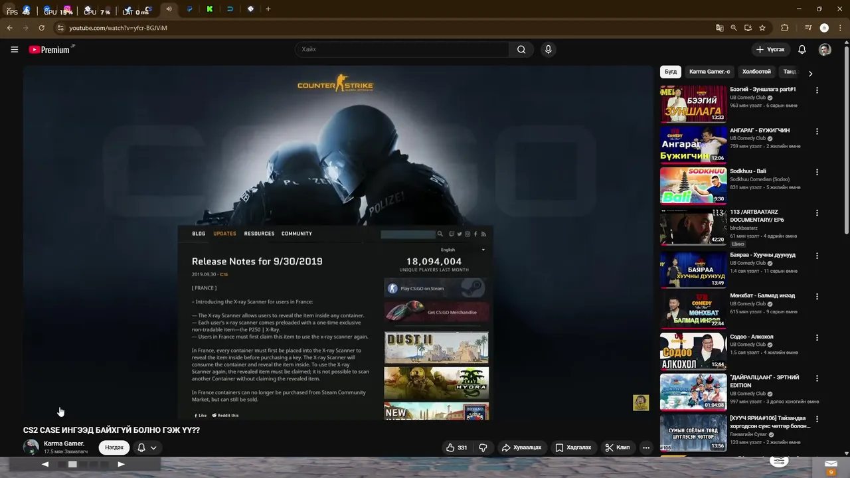The image size is (850, 478).
Task: Like the video with thumbs up
Action: (x=456, y=447)
